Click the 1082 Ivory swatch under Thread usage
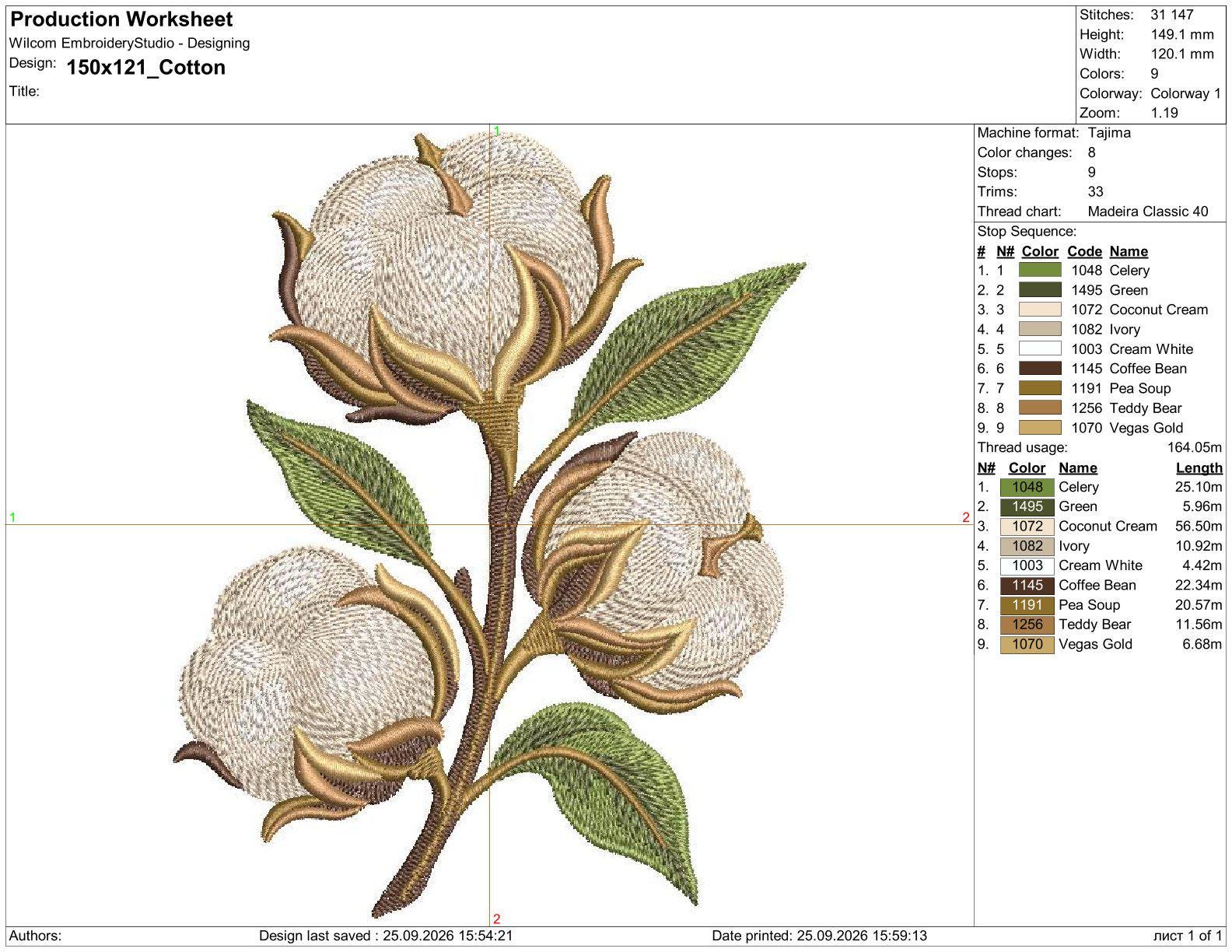1232x952 pixels. [1027, 546]
